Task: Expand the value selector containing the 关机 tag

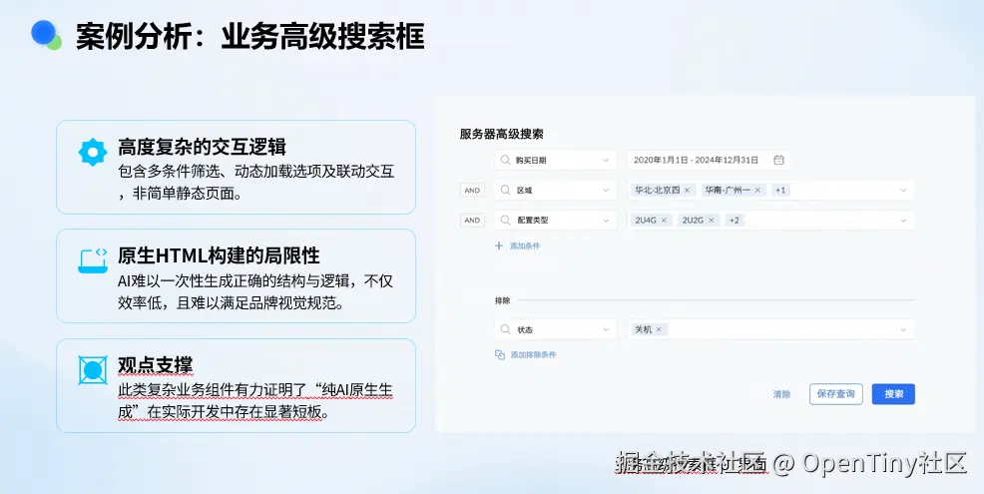Action: pos(903,330)
